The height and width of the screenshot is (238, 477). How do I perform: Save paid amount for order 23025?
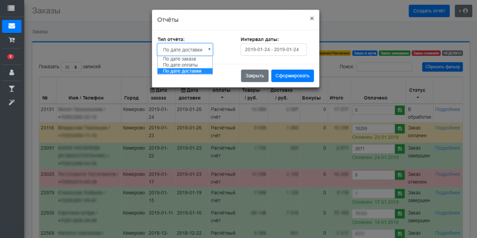[x=399, y=175]
